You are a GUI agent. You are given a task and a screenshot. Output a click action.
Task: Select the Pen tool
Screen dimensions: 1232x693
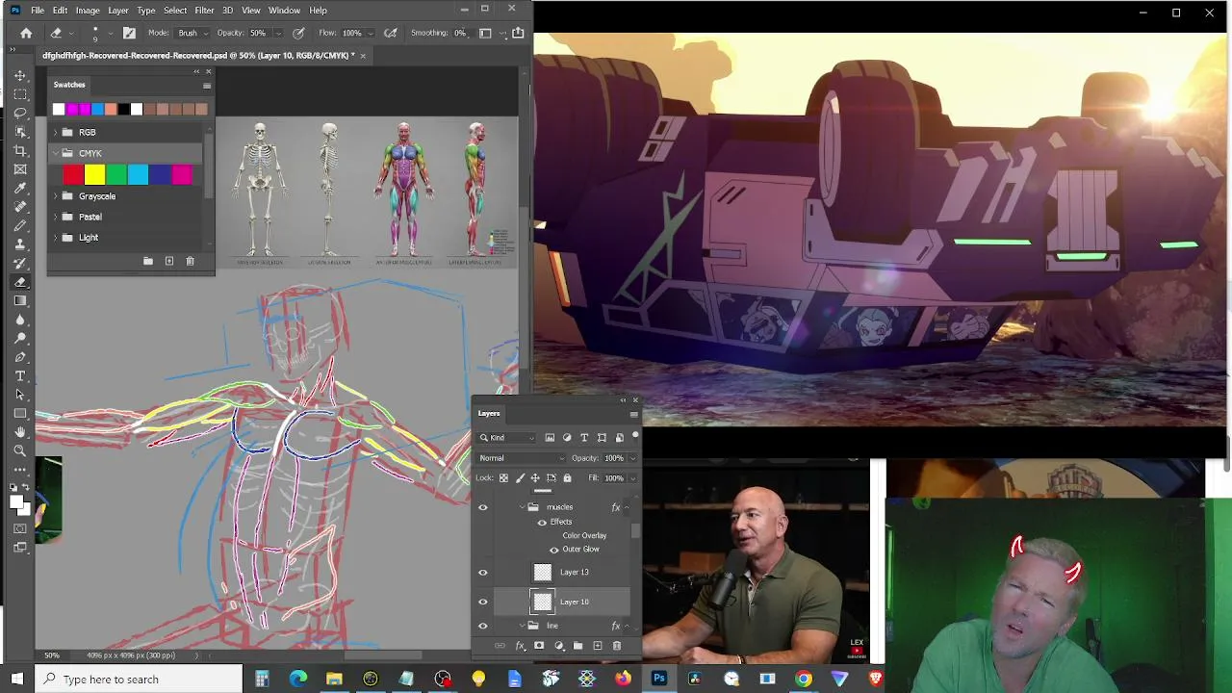click(20, 357)
